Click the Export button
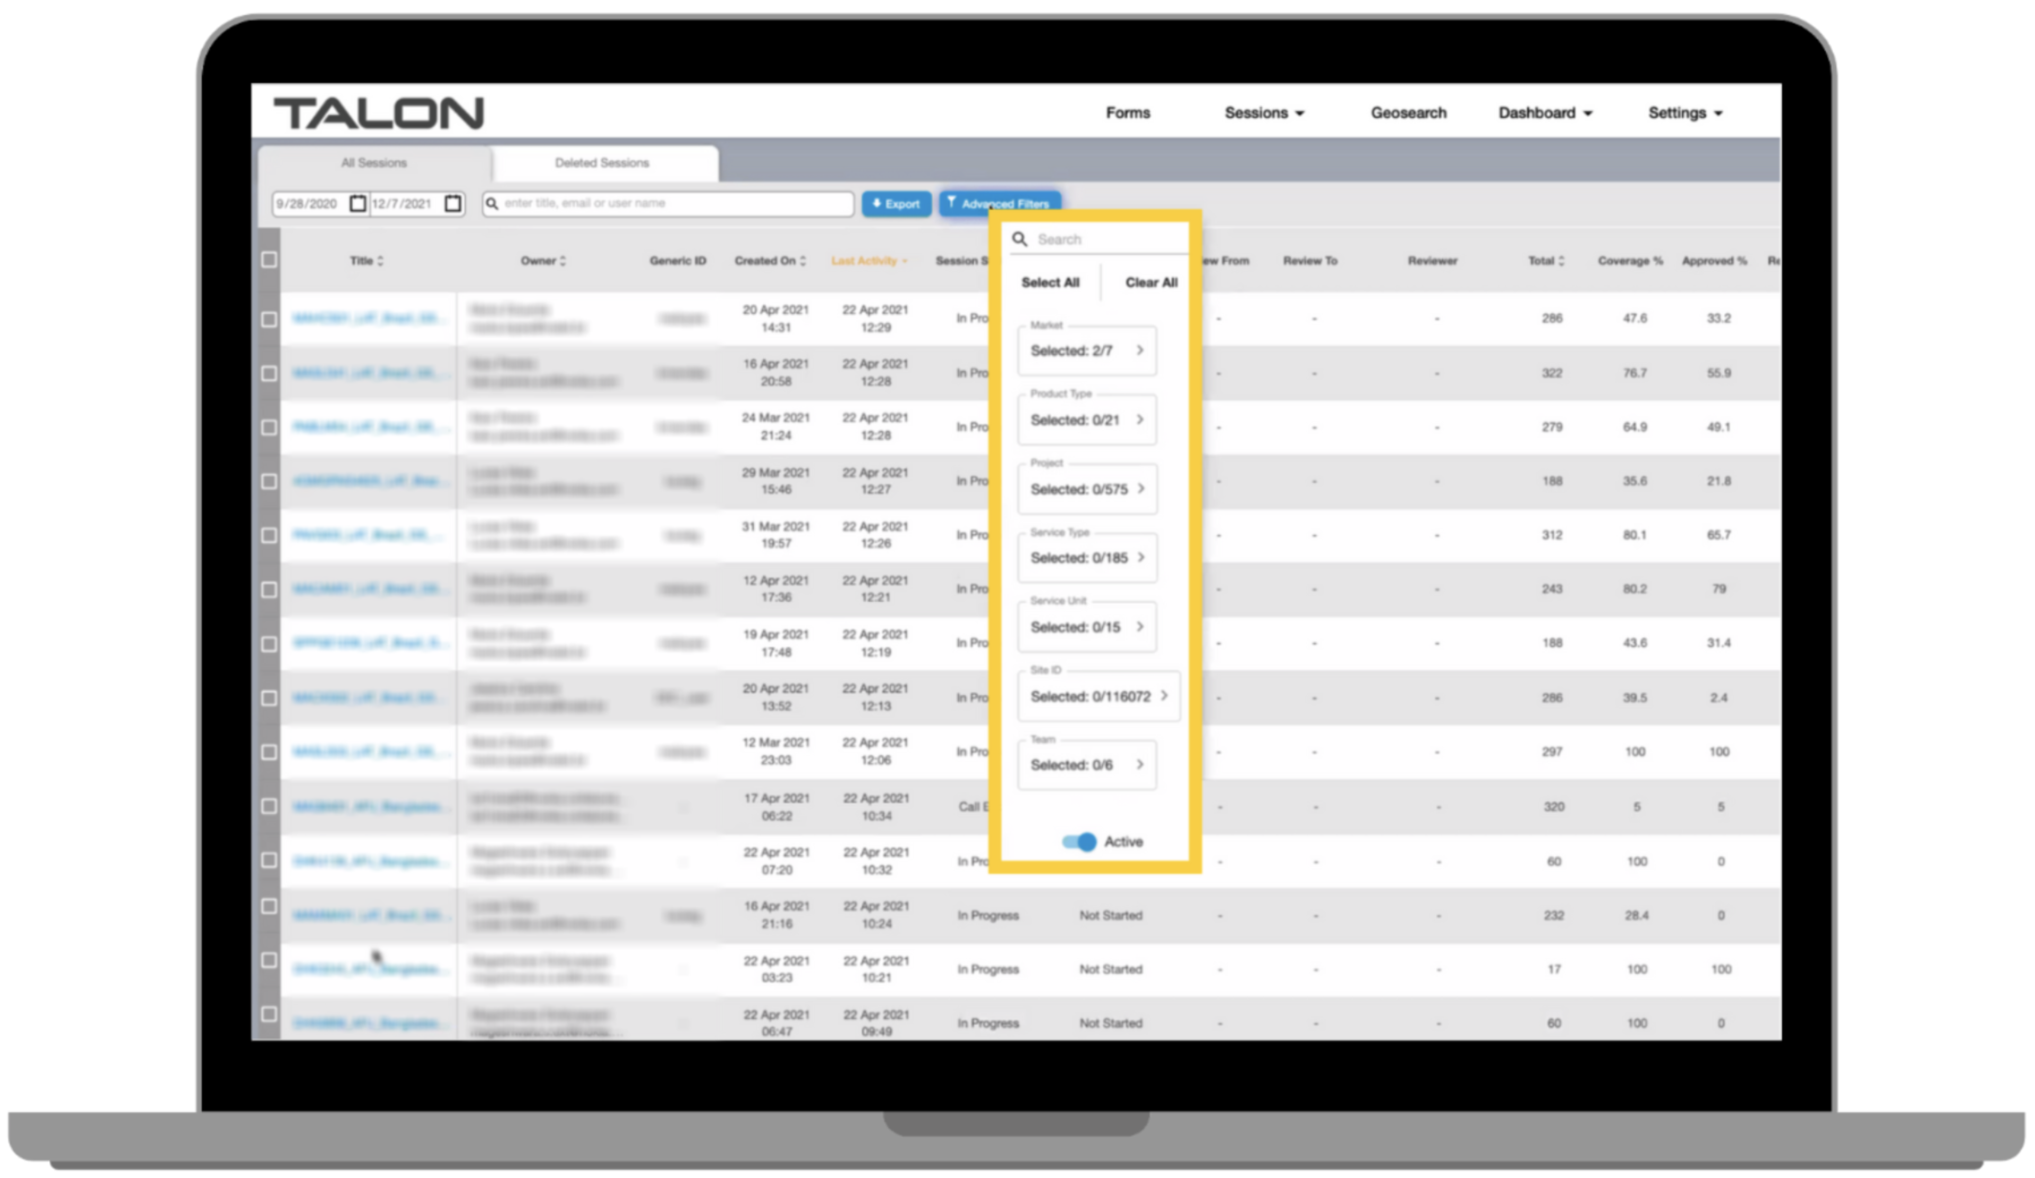Viewport: 2035px width, 1178px height. (896, 203)
